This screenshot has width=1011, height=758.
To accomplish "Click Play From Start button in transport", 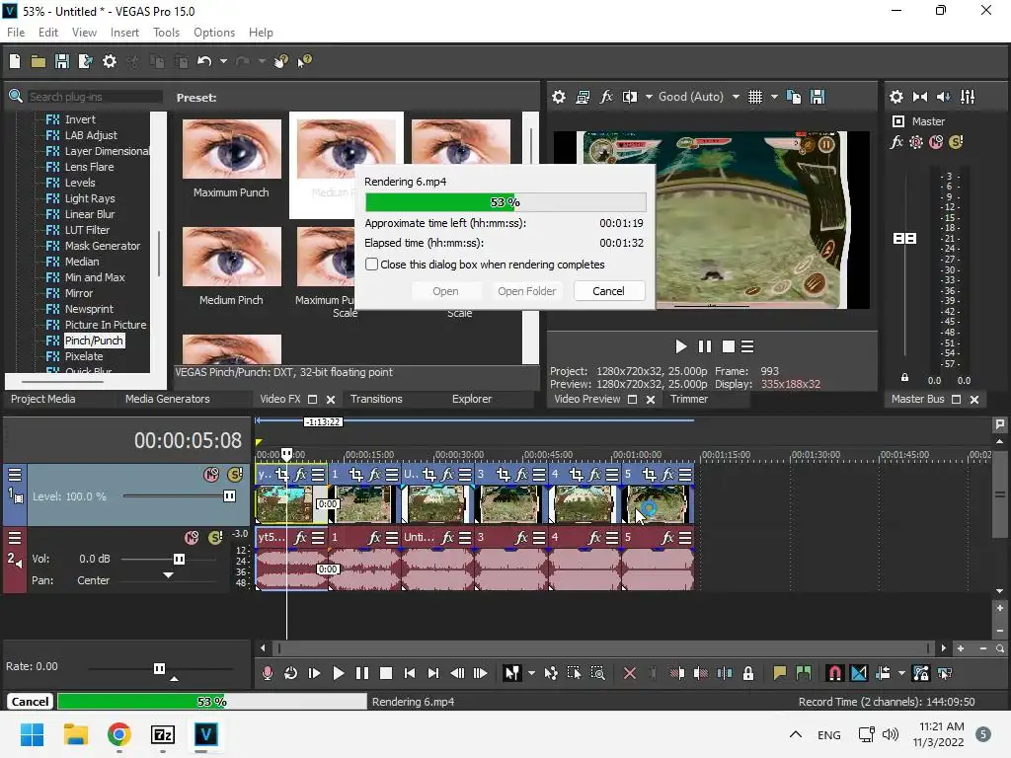I will 315,673.
